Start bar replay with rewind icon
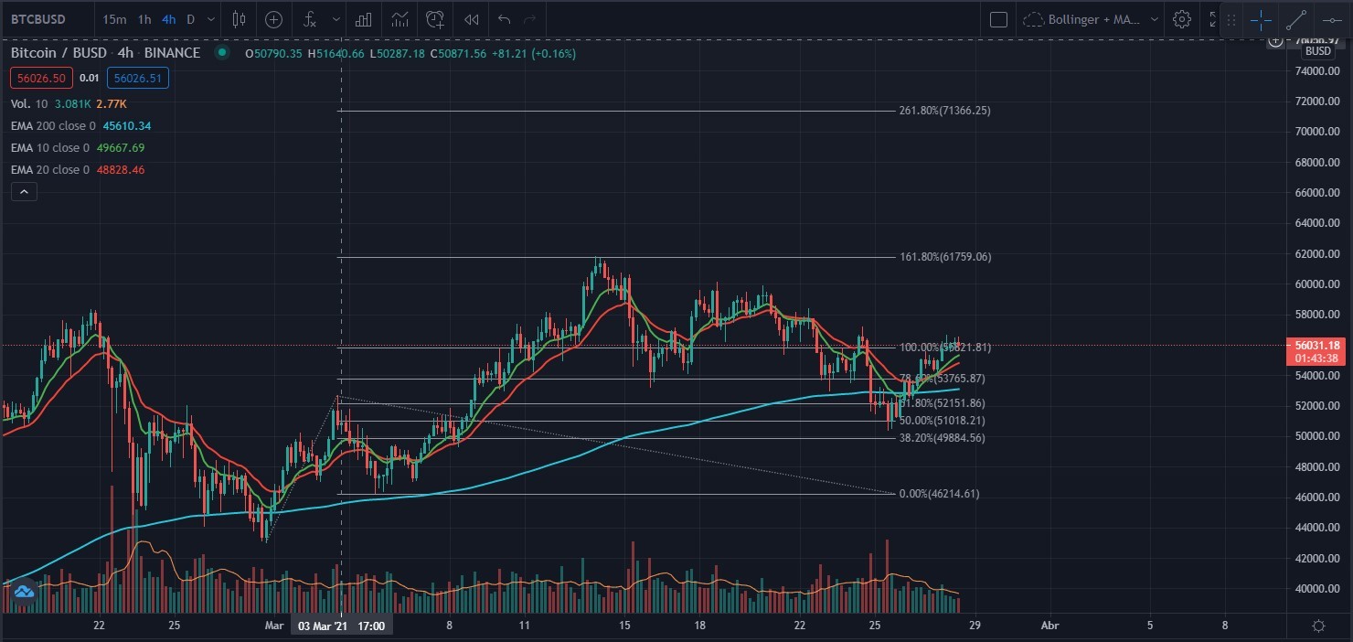The height and width of the screenshot is (642, 1353). point(471,19)
